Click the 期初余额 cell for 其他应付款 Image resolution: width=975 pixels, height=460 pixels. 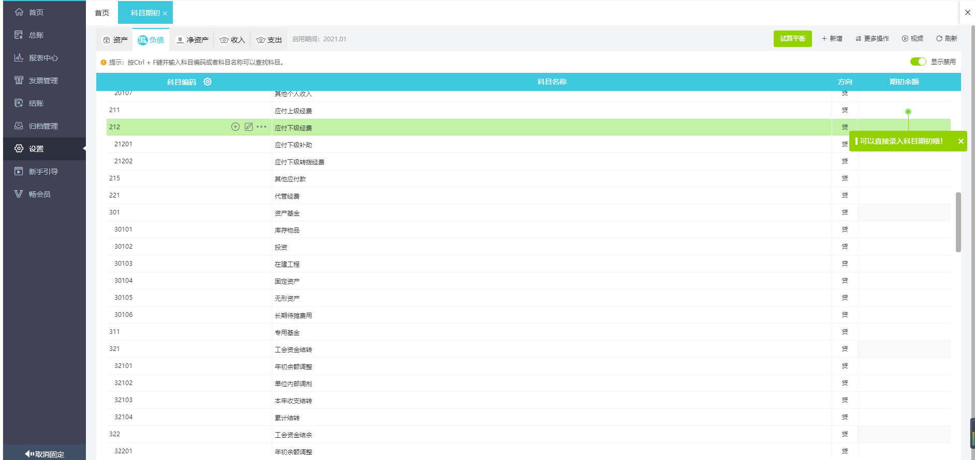(904, 178)
